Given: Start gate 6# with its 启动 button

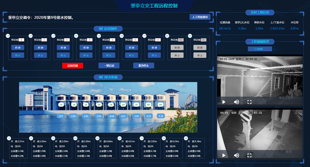Looking at the screenshot, I should [x=132, y=47].
